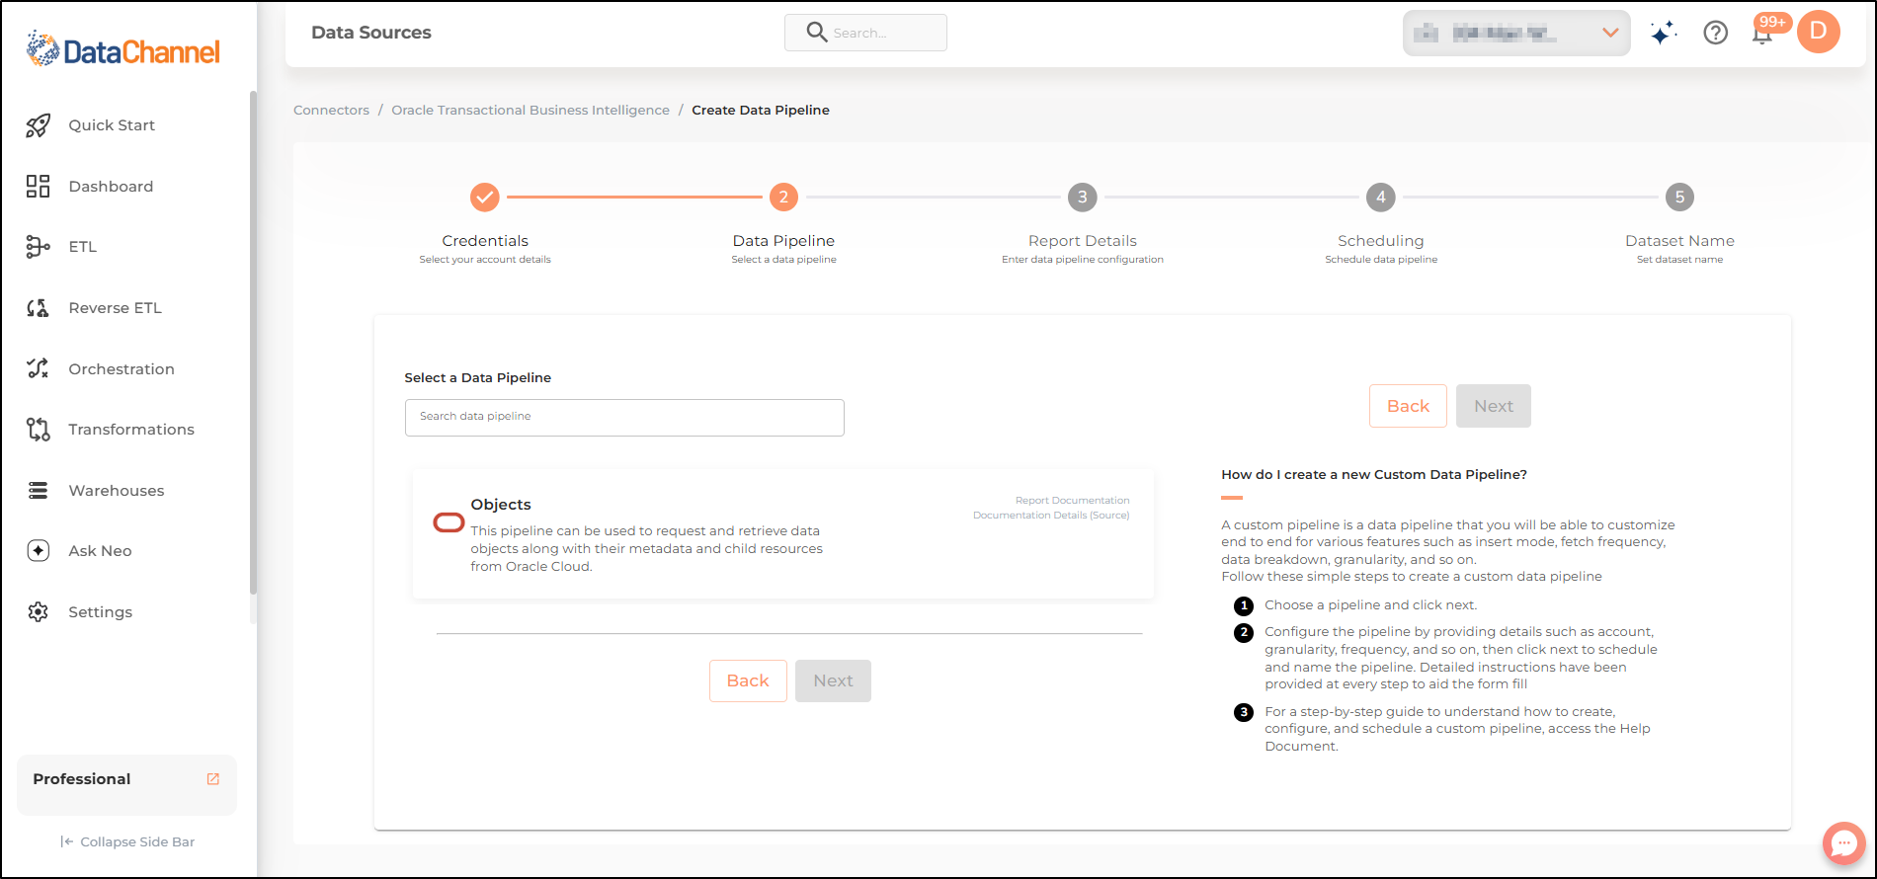Collapse Side Bar
Viewport: 1877px width, 879px height.
point(127,842)
